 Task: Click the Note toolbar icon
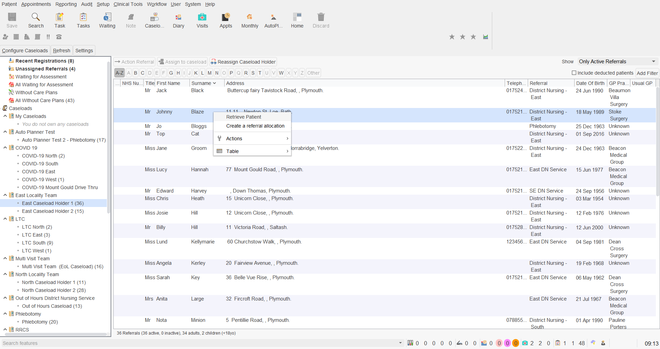pos(131,20)
